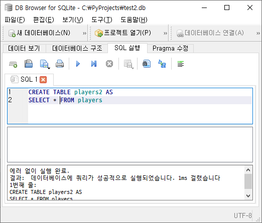Switch to the SQL 실행 tab
This screenshot has height=223, width=262.
(x=127, y=48)
